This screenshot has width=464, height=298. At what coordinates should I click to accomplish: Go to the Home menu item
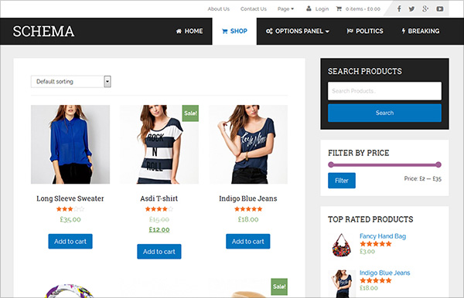(x=189, y=31)
